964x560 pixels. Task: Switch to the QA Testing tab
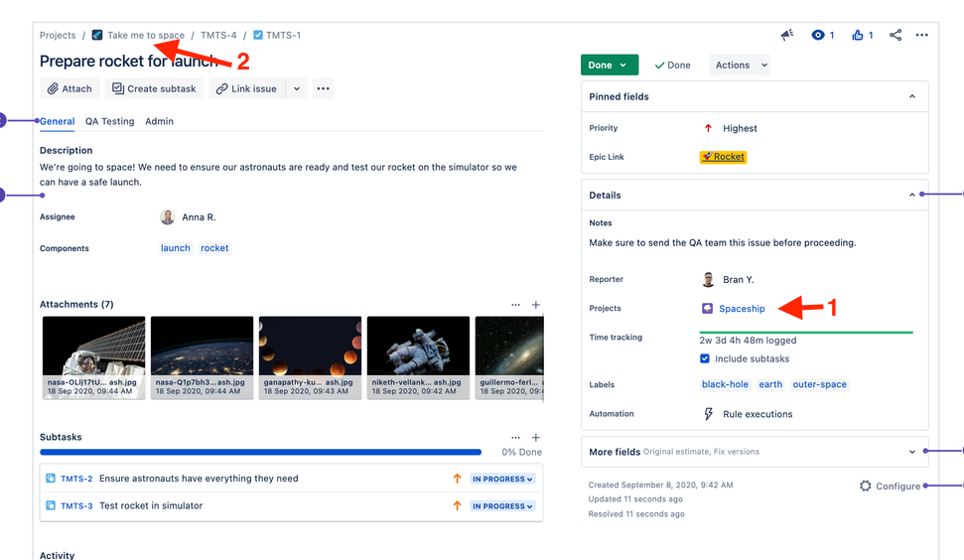109,121
